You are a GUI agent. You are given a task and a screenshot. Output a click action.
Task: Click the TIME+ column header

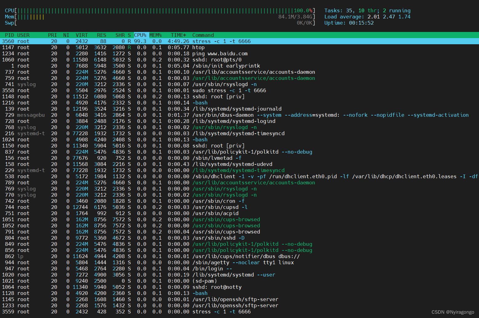(179, 35)
